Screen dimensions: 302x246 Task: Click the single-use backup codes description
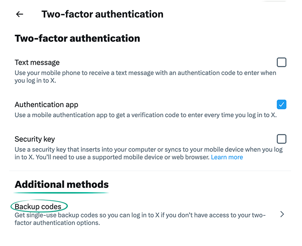[138, 219]
